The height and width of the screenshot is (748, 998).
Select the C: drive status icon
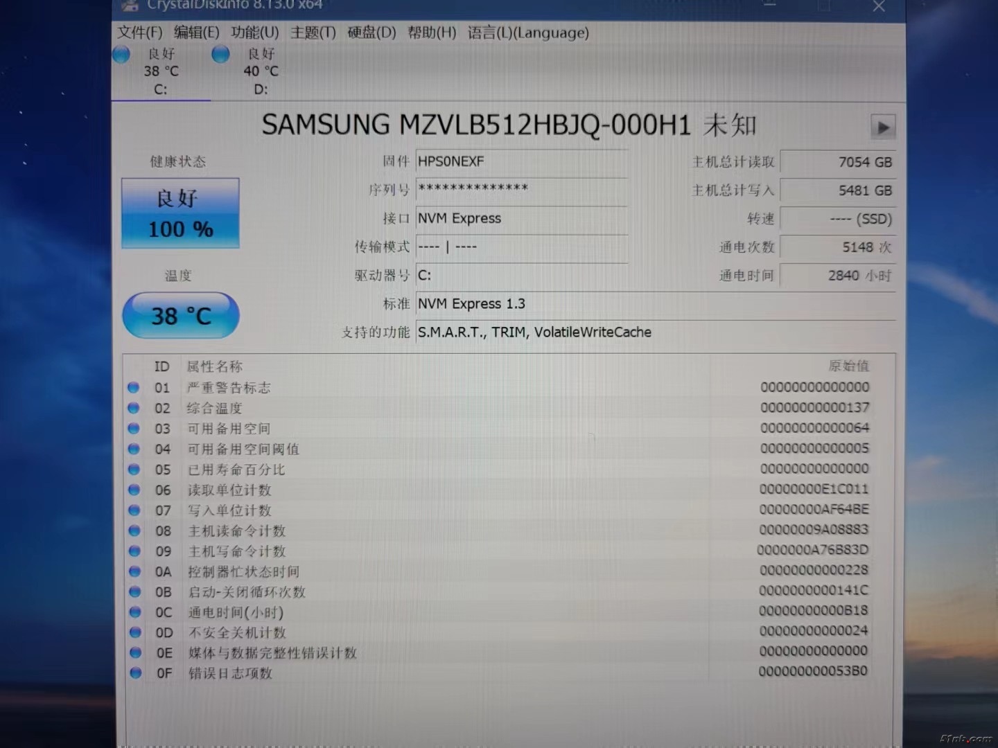(122, 55)
